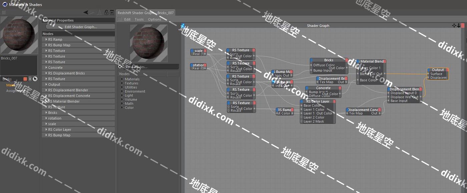Expand the Concrete row in Nodes list
Viewport: 467px width, 193px height.
pyautogui.click(x=46, y=67)
